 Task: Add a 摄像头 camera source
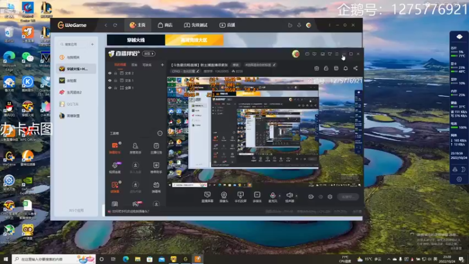coord(224,197)
